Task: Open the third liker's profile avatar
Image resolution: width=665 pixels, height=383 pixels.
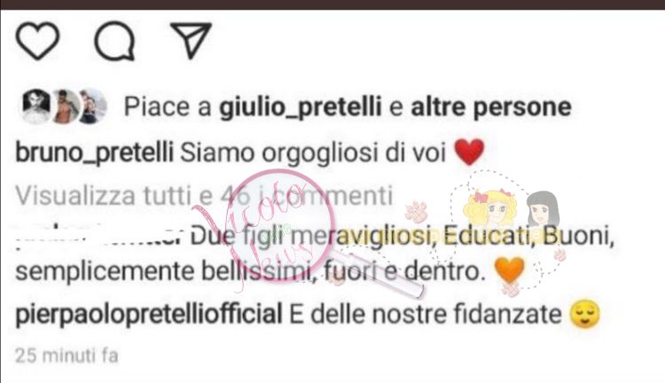Action: [x=93, y=106]
